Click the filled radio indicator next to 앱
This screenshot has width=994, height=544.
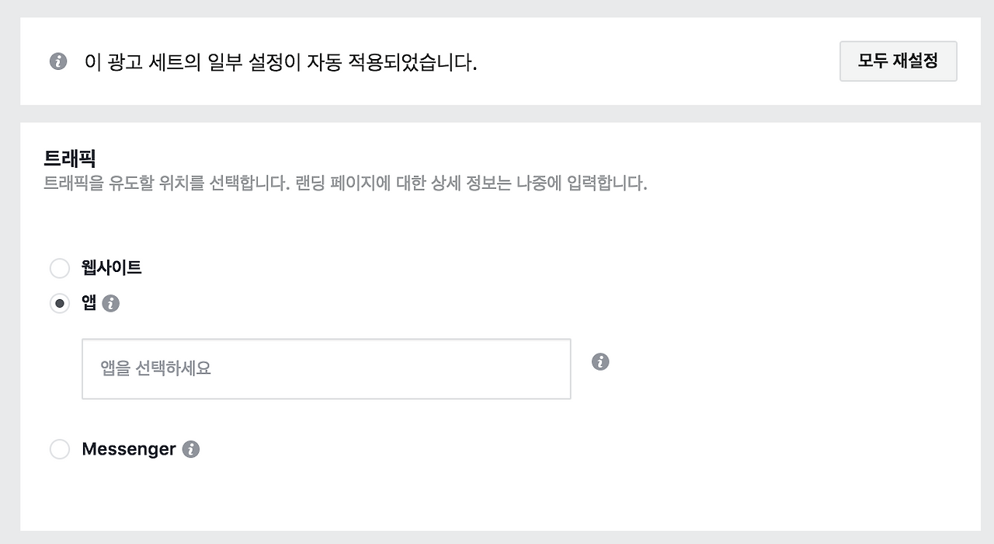pos(60,303)
